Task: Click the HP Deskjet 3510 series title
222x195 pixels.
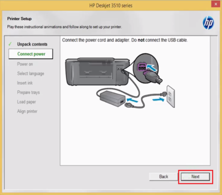Action: pyautogui.click(x=111, y=6)
